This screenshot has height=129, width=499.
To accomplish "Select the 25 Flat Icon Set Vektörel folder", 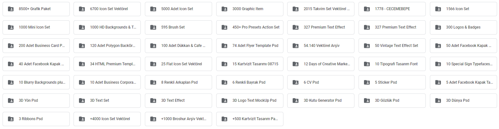I will coord(182,64).
